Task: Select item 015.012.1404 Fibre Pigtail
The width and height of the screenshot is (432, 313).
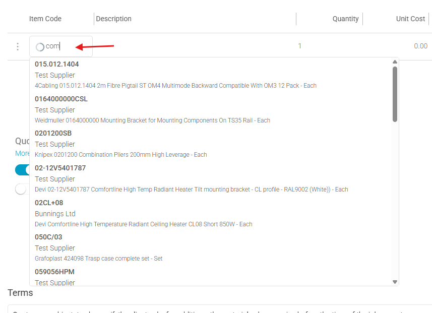Action: click(x=175, y=75)
